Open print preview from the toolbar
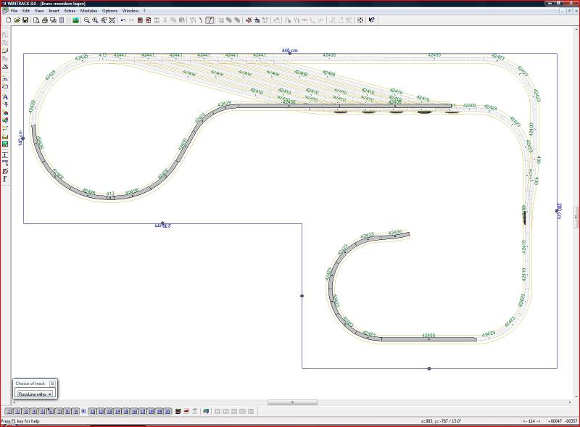The image size is (580, 427). click(x=36, y=20)
